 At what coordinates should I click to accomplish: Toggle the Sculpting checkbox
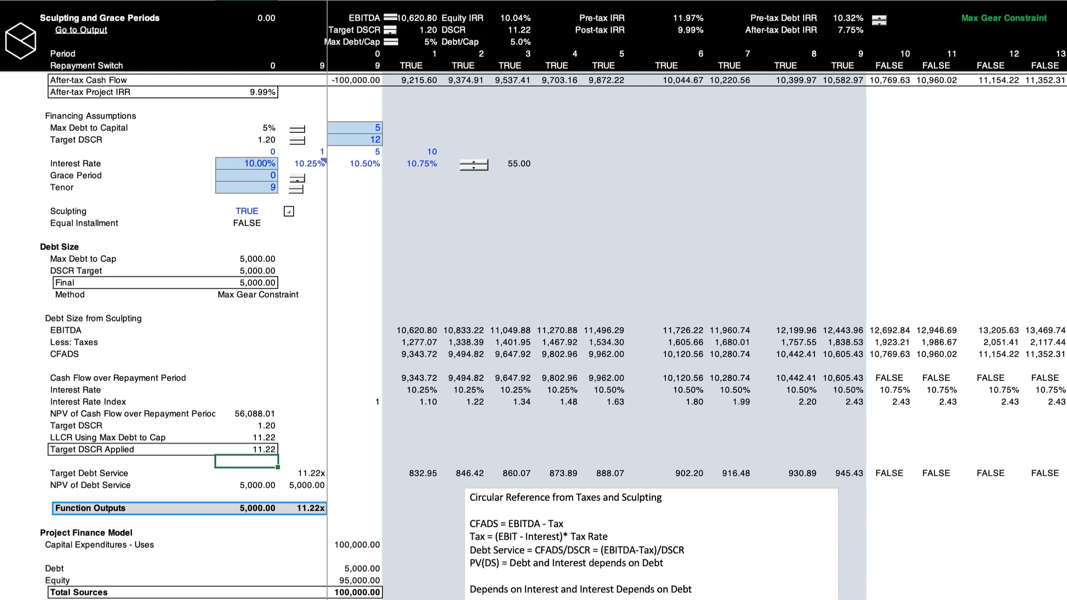[289, 211]
